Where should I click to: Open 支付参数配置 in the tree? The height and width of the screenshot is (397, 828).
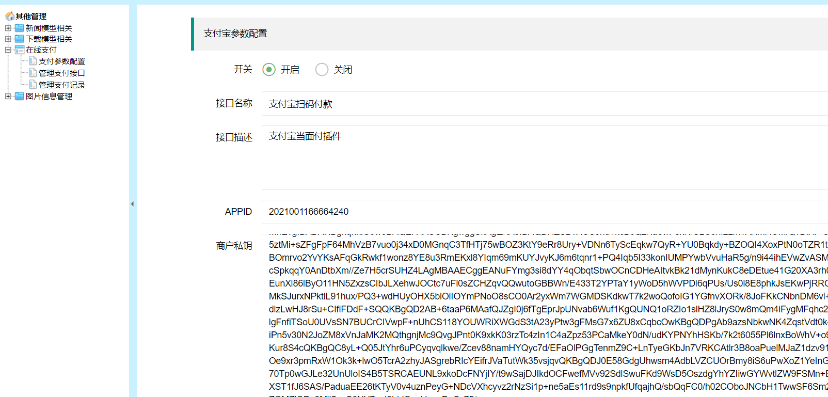click(x=62, y=61)
